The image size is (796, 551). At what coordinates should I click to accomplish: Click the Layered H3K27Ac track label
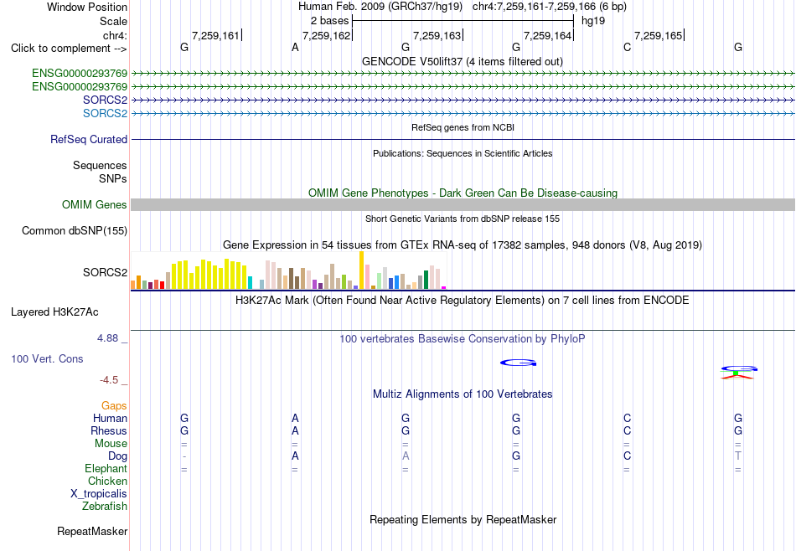pyautogui.click(x=54, y=312)
